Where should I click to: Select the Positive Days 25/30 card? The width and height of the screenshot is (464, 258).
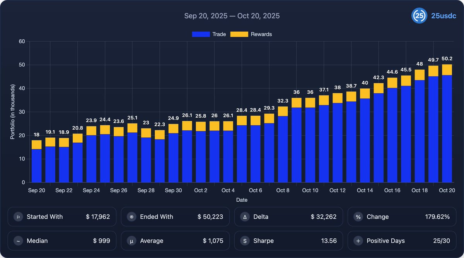click(x=402, y=241)
